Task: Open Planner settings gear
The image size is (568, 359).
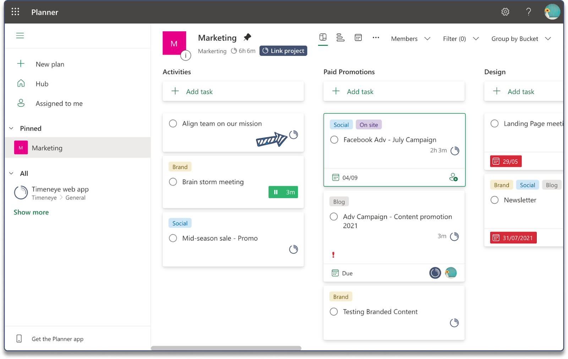Action: [505, 12]
